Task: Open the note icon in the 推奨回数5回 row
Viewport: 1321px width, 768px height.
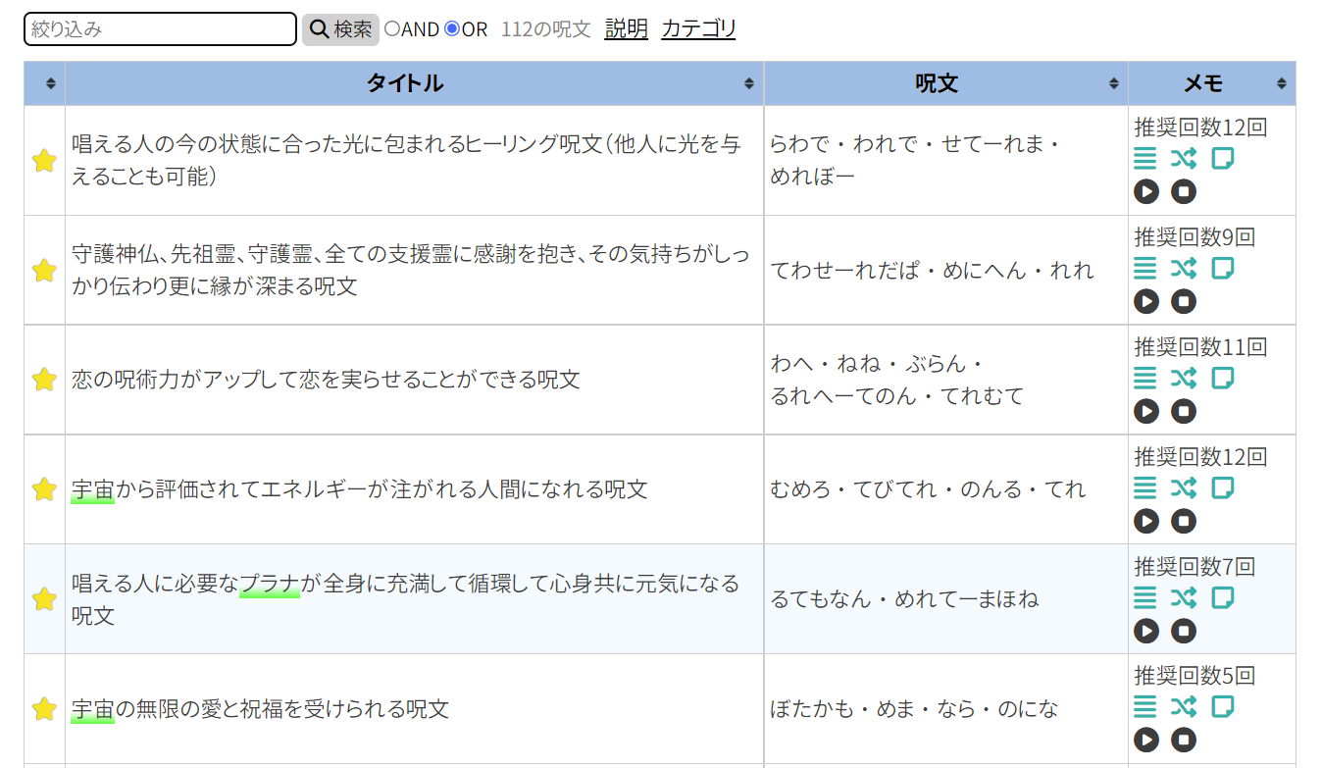Action: (x=1222, y=707)
